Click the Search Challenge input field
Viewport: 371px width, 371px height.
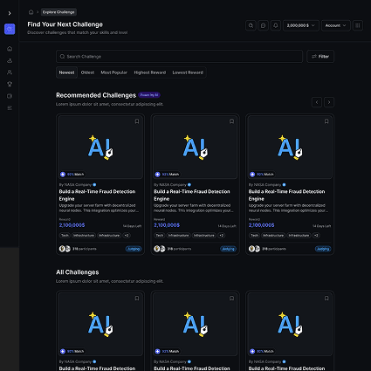pos(179,57)
